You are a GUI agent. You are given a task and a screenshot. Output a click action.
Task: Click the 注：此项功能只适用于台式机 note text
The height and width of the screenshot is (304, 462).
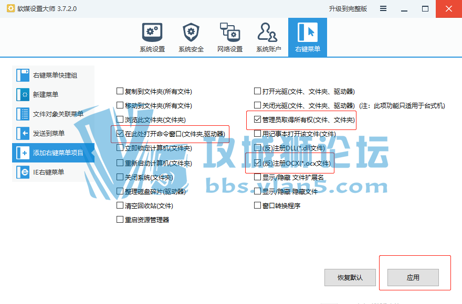point(402,105)
